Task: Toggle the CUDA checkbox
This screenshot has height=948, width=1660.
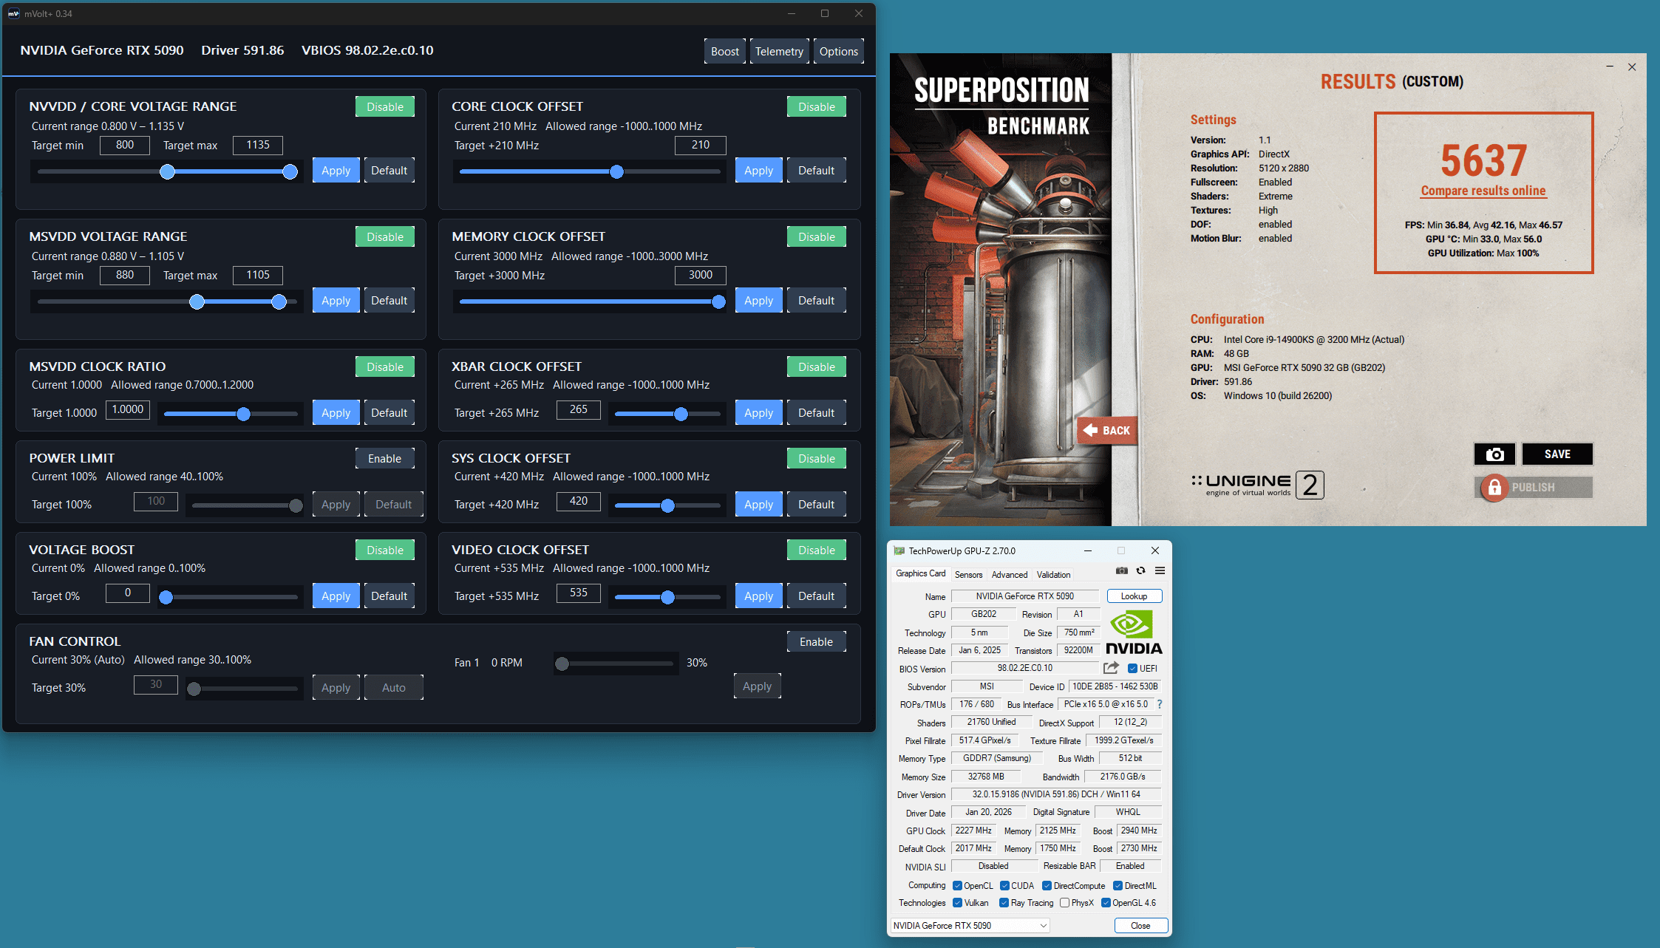Action: click(1004, 885)
